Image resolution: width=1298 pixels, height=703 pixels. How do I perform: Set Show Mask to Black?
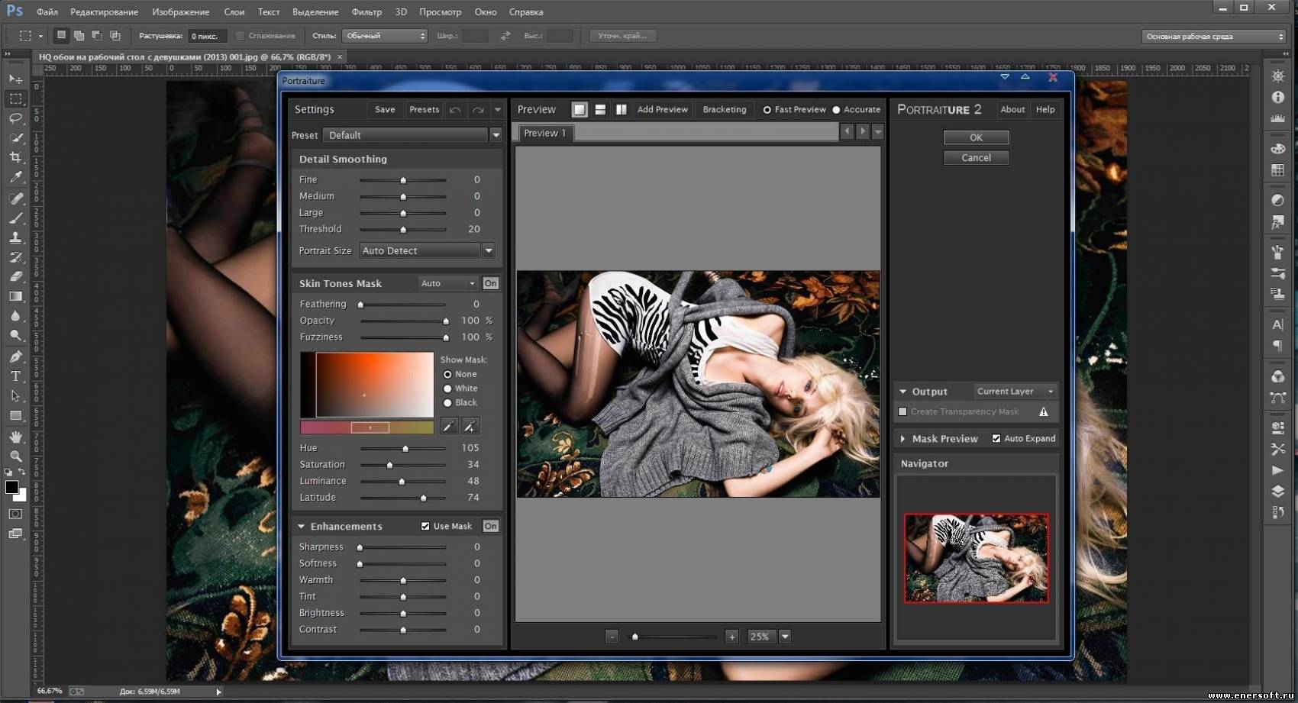click(447, 403)
